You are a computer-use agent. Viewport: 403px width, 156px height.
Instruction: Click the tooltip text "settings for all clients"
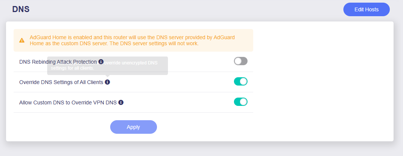click(72, 69)
